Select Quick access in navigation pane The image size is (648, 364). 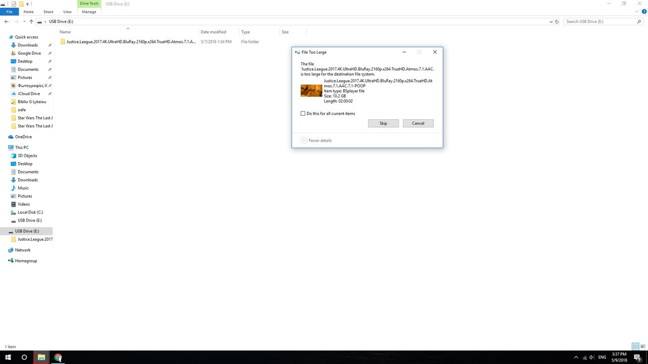pos(27,37)
